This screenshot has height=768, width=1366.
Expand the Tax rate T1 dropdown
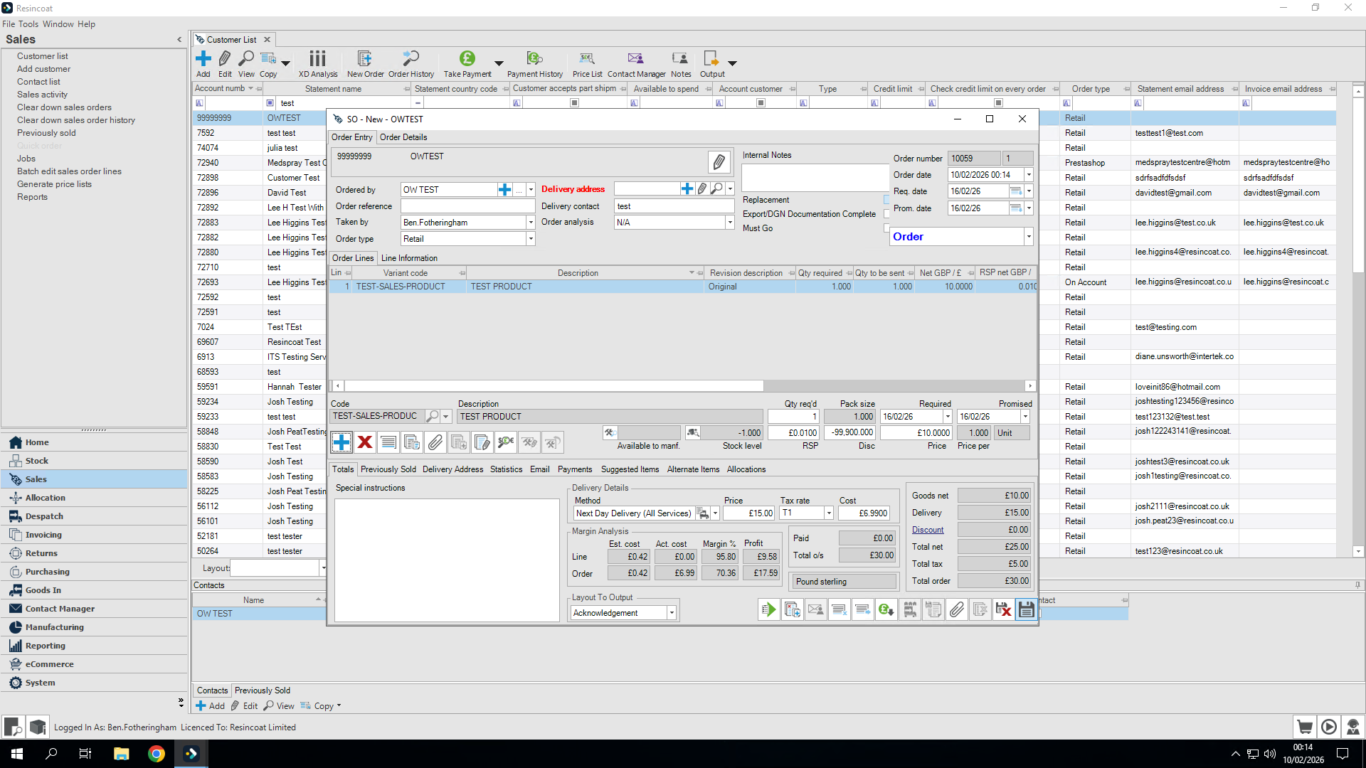pyautogui.click(x=829, y=513)
